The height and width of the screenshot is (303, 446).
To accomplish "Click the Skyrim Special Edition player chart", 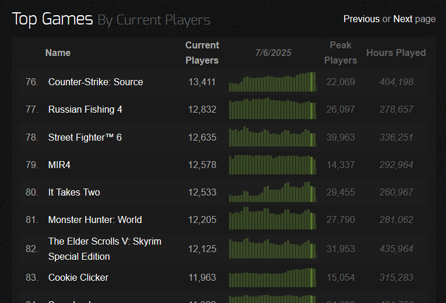I will tap(272, 248).
